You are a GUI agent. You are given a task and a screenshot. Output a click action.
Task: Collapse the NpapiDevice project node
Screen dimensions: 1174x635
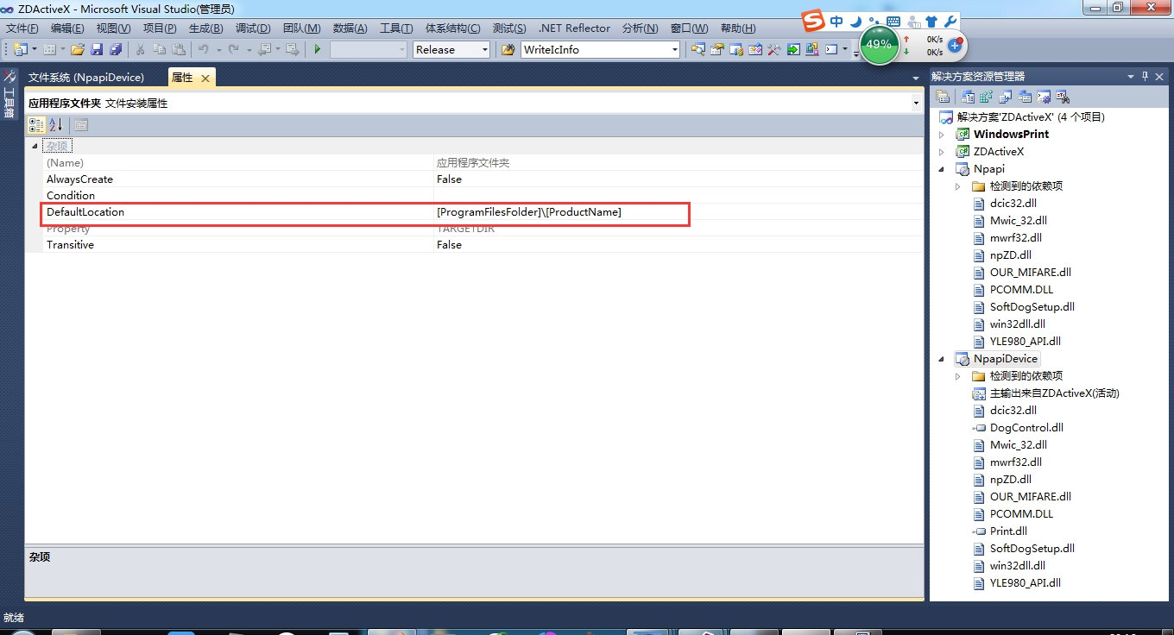pos(942,359)
